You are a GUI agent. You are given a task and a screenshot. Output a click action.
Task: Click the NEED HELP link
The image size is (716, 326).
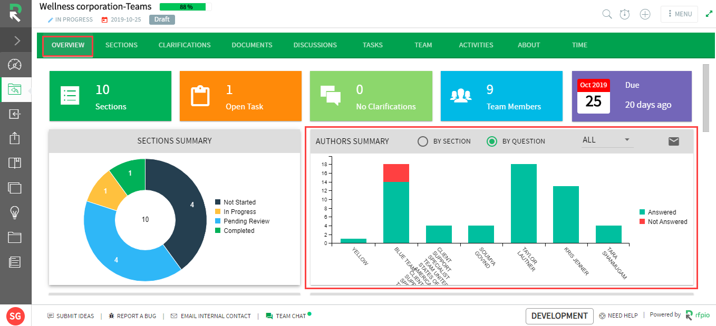pos(618,315)
